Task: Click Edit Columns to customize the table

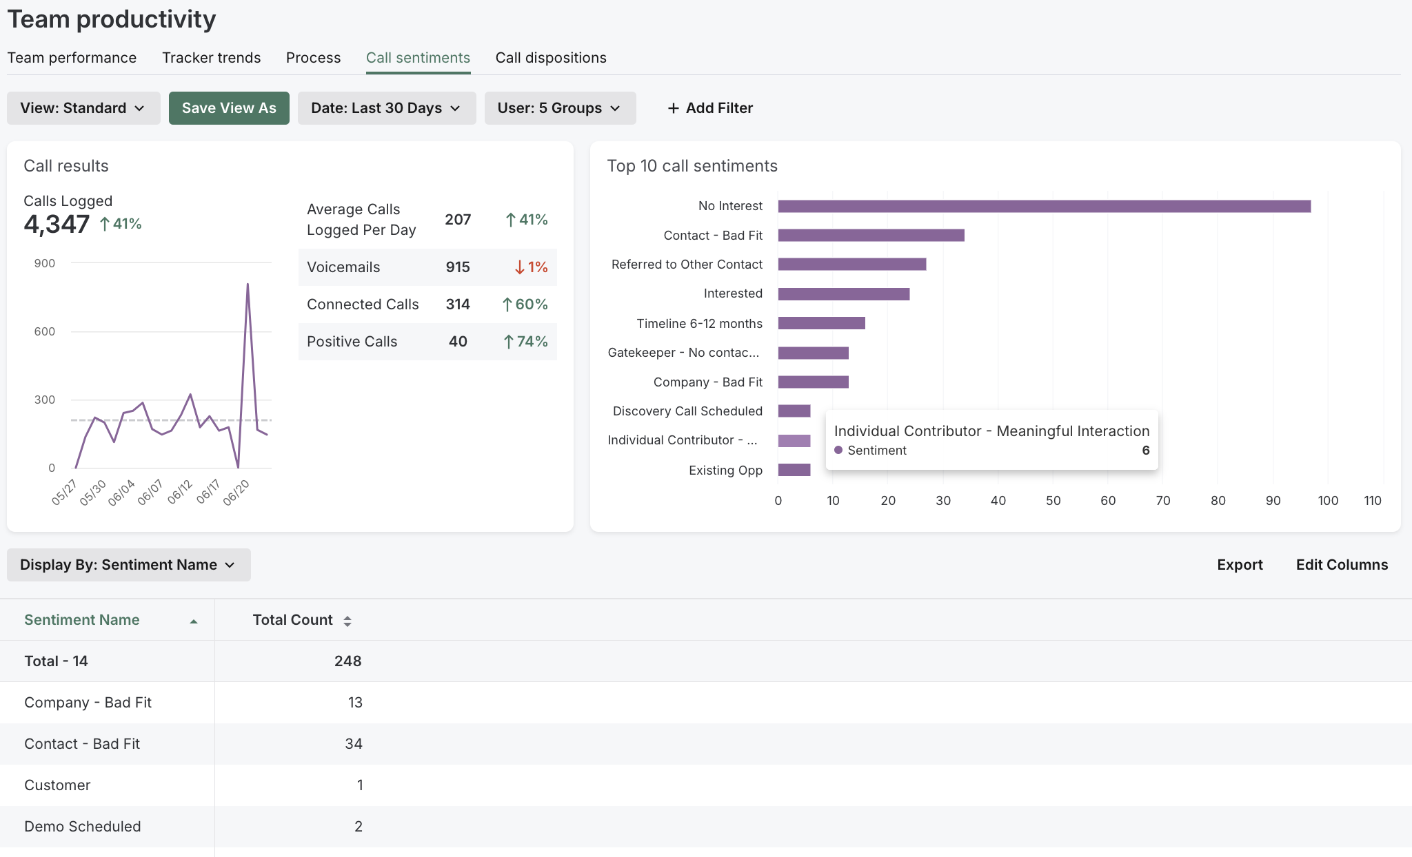Action: [1341, 564]
